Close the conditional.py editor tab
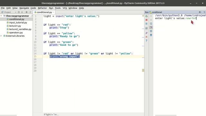This screenshot has height=116, width=206. pos(53,12)
